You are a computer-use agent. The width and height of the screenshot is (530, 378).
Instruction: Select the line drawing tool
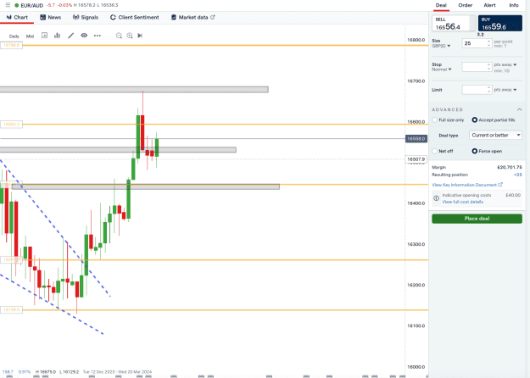70,36
